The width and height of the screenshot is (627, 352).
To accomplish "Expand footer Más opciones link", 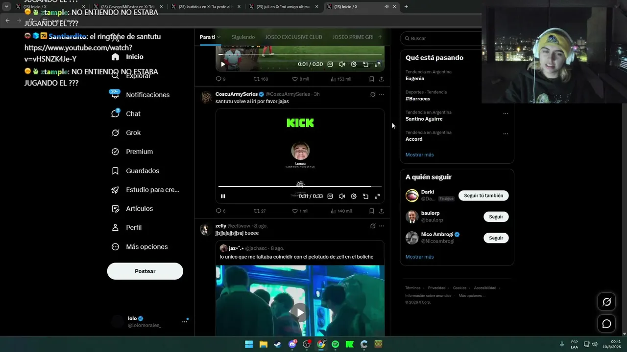I will click(x=472, y=296).
